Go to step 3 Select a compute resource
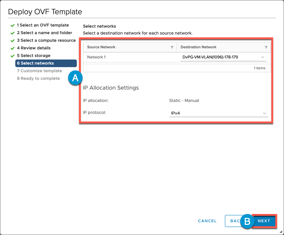 tap(46, 41)
